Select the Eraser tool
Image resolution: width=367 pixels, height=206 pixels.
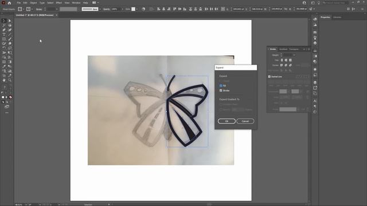click(x=10, y=43)
